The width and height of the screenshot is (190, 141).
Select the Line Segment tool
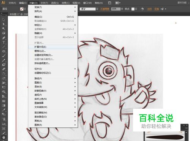3,47
